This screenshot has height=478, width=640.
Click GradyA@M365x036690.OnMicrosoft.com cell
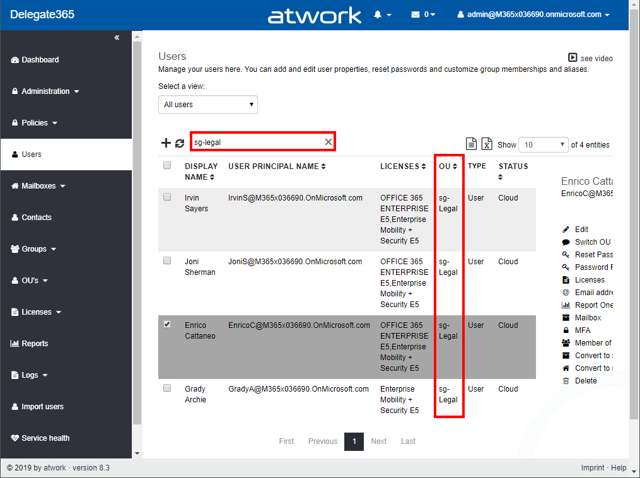tap(298, 389)
